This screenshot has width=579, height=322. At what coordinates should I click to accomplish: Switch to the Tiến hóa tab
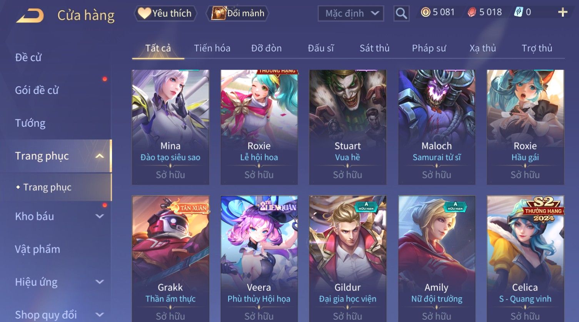[212, 48]
